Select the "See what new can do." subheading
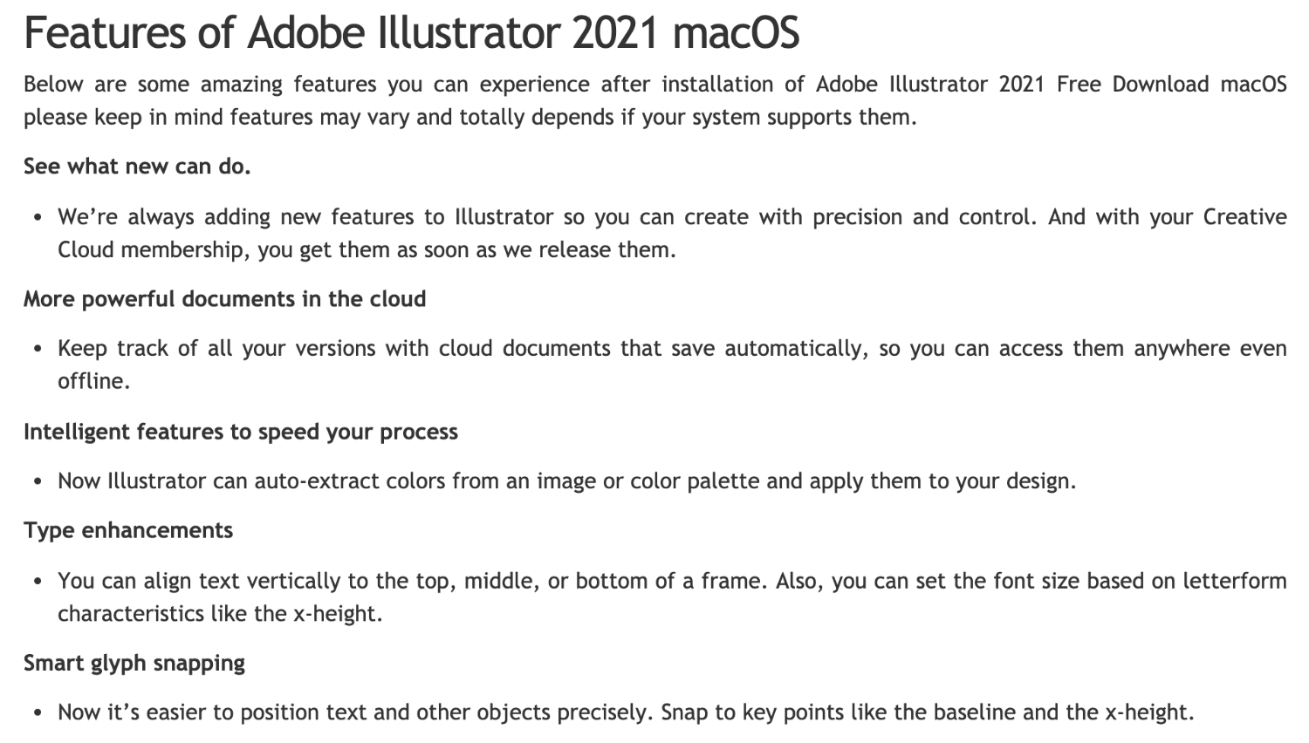 (137, 167)
